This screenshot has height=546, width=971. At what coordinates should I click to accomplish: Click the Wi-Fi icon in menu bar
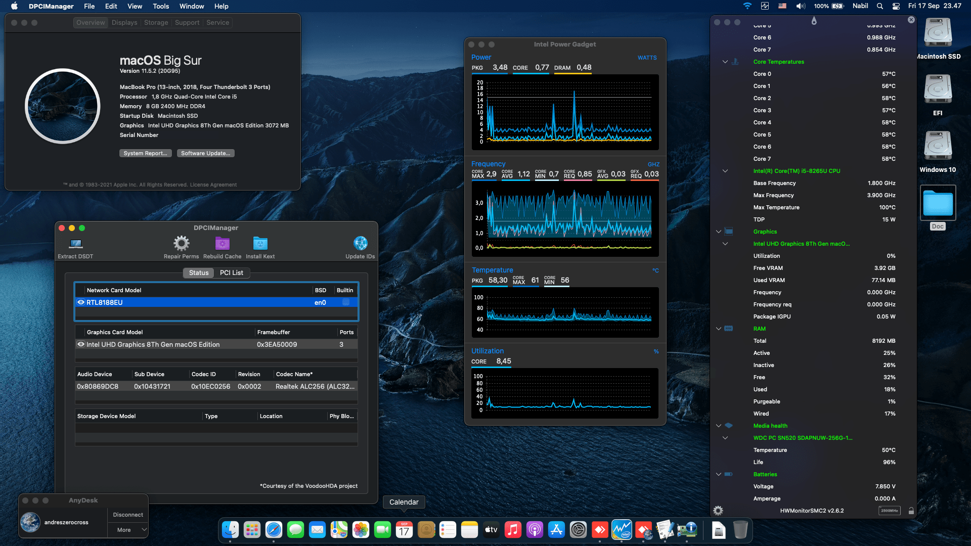pos(747,6)
